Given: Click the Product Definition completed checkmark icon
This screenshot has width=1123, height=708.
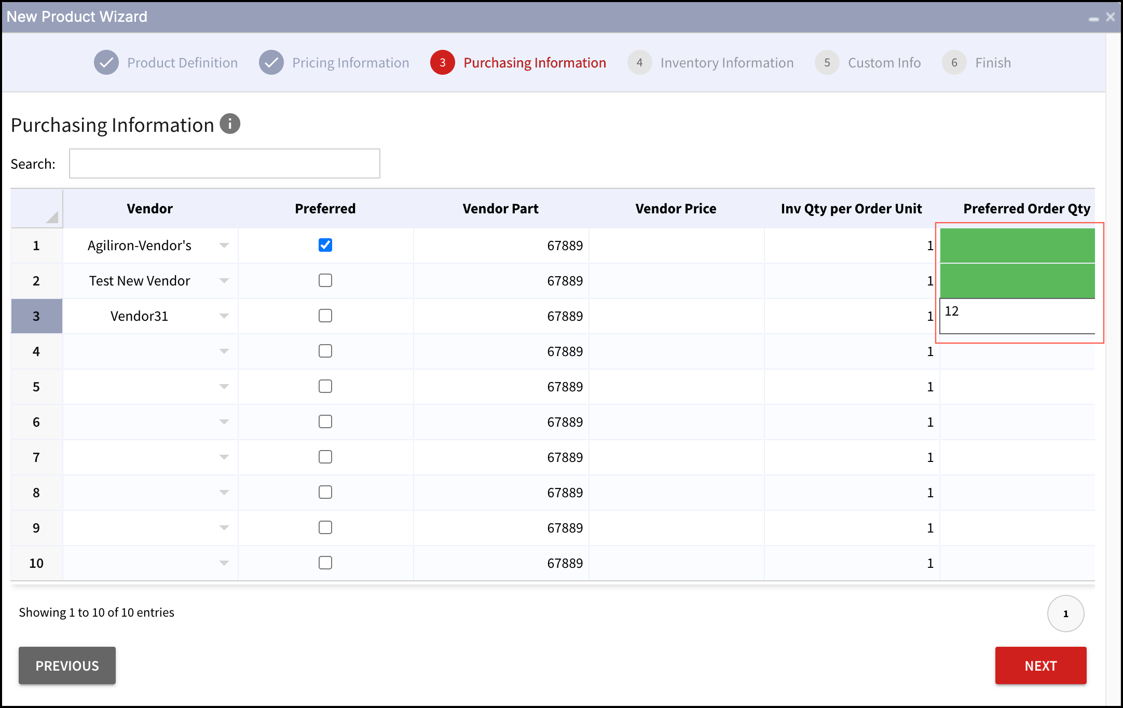Looking at the screenshot, I should (x=106, y=63).
